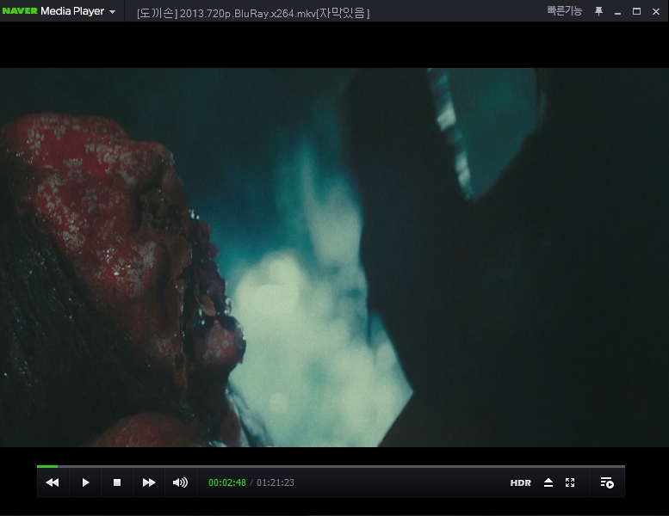Viewport: 669px width, 516px height.
Task: Mute the volume speaker icon
Action: 180,482
